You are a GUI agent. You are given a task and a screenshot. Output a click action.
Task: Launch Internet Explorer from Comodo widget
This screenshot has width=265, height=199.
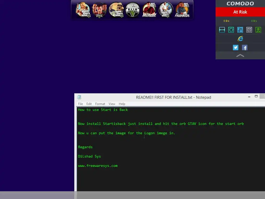click(240, 39)
